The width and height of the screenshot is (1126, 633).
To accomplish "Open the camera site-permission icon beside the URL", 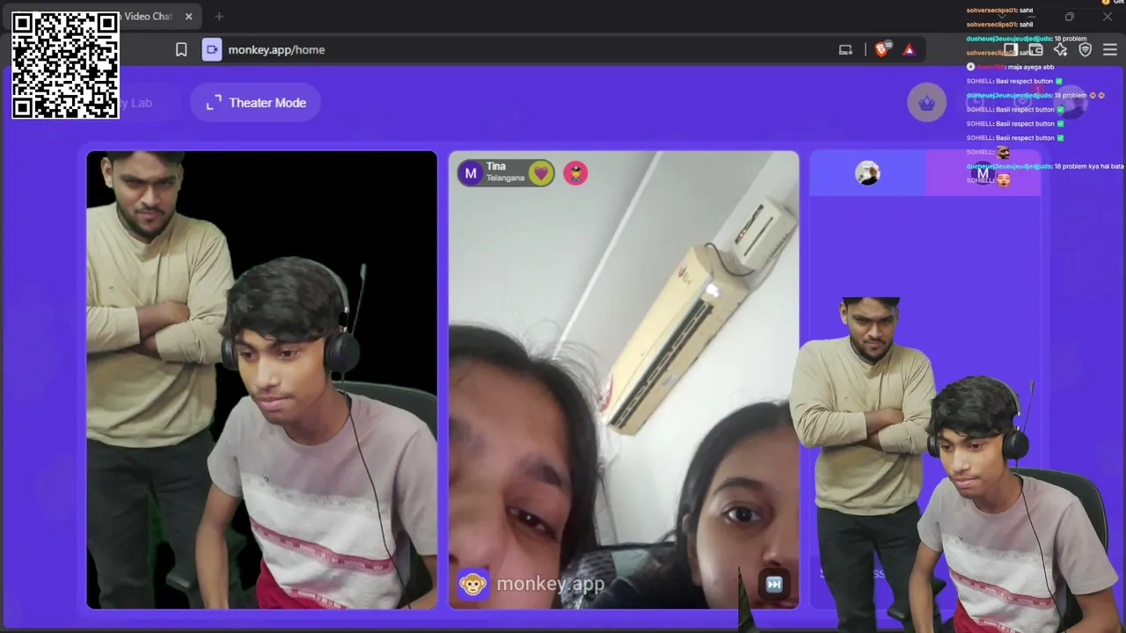I will 212,50.
